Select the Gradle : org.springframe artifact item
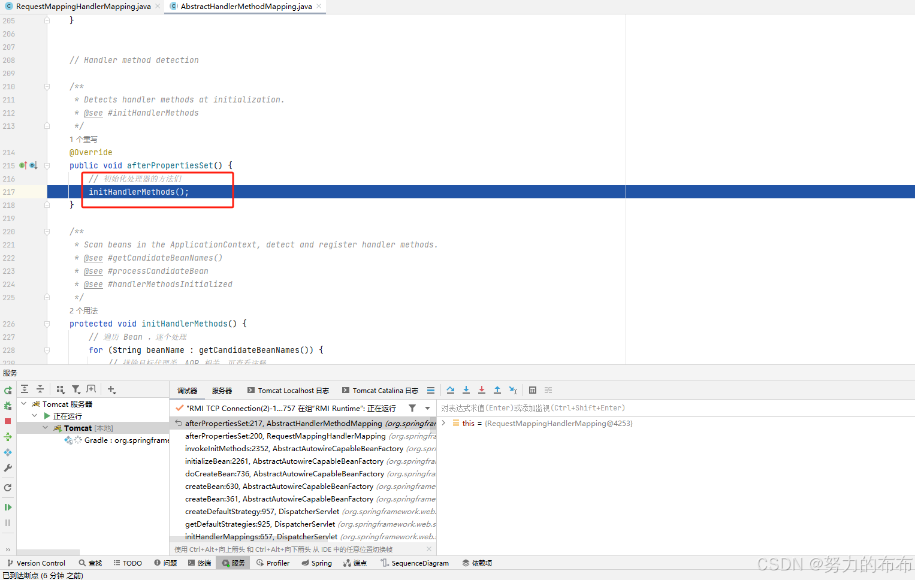Image resolution: width=915 pixels, height=580 pixels. click(x=117, y=440)
